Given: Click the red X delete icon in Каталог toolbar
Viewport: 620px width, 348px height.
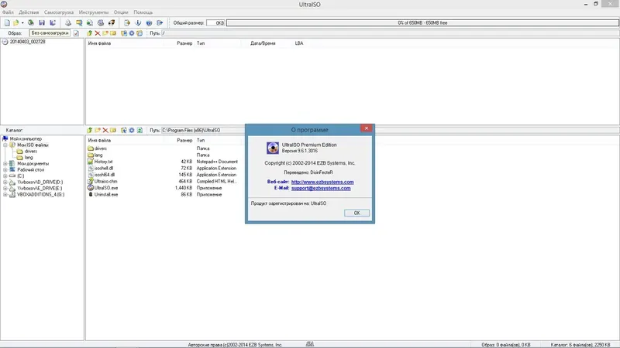Looking at the screenshot, I should click(x=105, y=130).
